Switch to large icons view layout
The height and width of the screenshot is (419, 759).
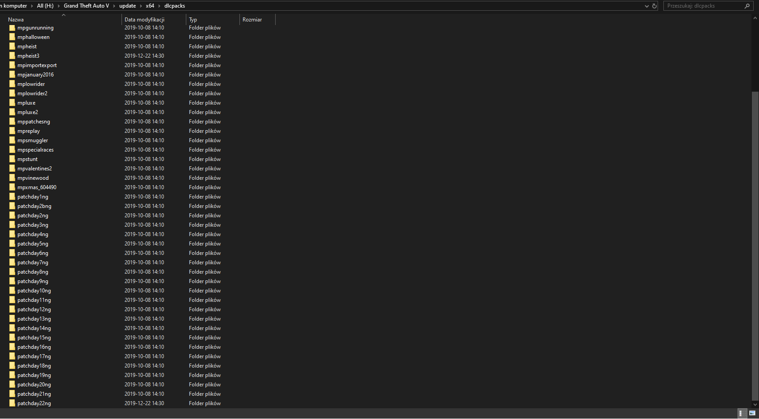coord(752,414)
